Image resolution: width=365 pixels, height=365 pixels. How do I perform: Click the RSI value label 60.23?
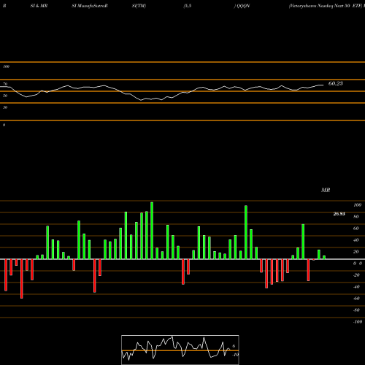pos(336,83)
